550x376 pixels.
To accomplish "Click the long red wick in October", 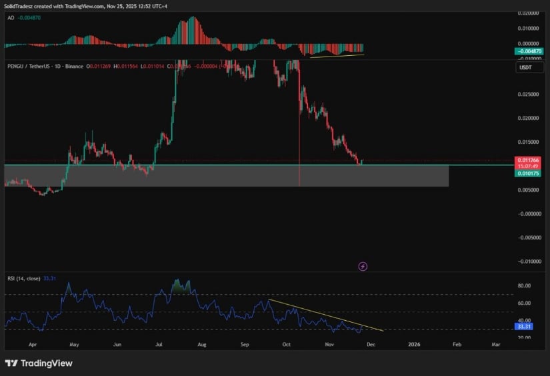I will (299, 176).
